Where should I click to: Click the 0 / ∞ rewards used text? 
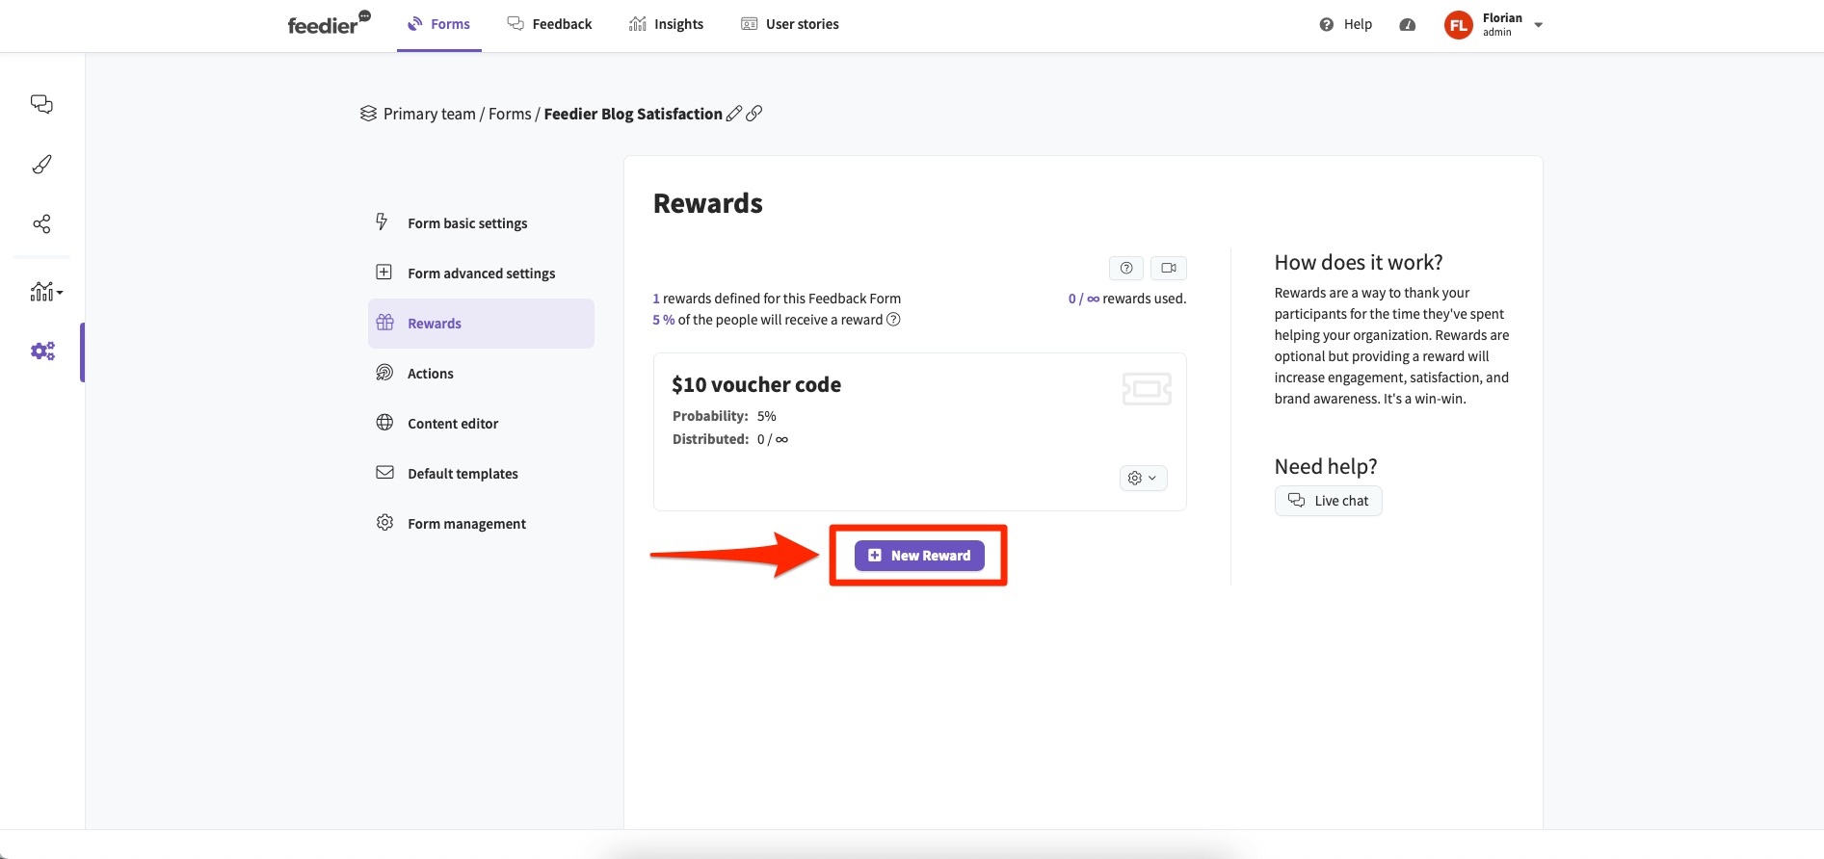(x=1126, y=299)
